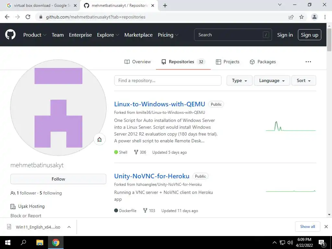Reload the page with the refresh icon
Image resolution: width=332 pixels, height=249 pixels.
point(28,17)
